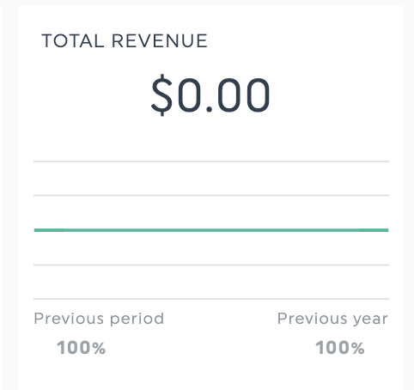Click the word period in Previous period
414x390 pixels.
tap(137, 320)
